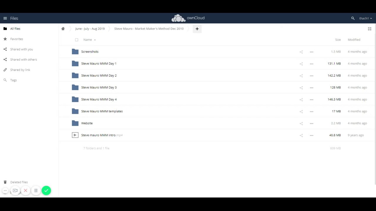The width and height of the screenshot is (376, 211).
Task: Sort by Modified column header
Action: click(354, 40)
